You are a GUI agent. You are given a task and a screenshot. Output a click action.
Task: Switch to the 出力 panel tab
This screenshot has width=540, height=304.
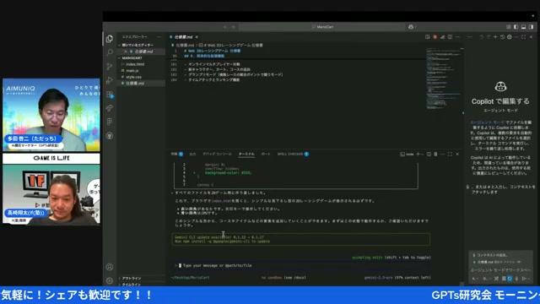point(192,154)
